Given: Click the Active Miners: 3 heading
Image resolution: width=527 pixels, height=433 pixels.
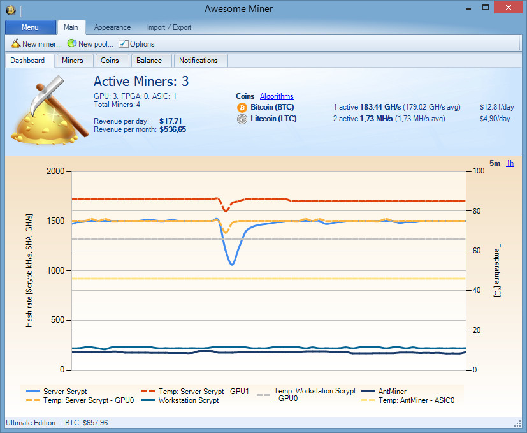Looking at the screenshot, I should click(141, 82).
